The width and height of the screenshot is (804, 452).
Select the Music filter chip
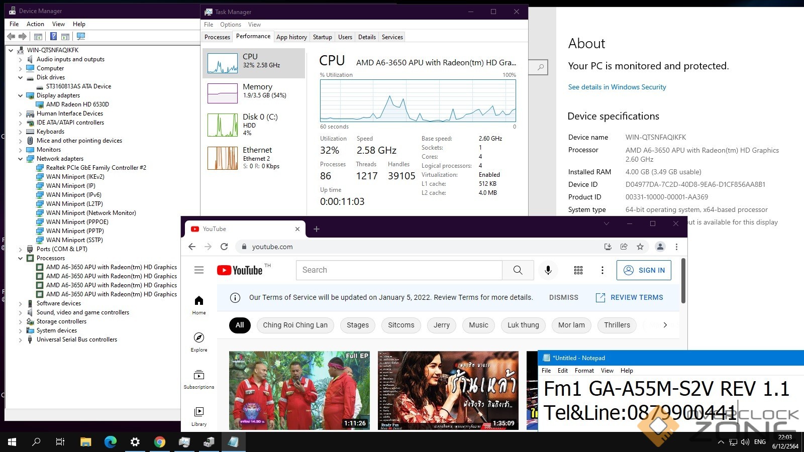point(478,325)
